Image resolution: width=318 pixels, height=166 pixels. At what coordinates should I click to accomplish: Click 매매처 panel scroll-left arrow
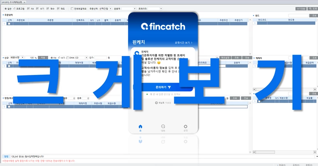[254, 90]
